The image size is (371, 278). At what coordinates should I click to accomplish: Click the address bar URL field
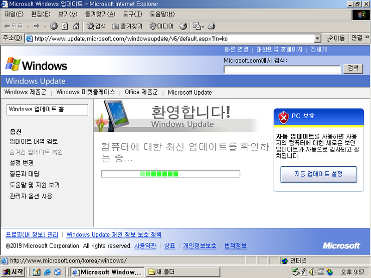click(x=174, y=39)
